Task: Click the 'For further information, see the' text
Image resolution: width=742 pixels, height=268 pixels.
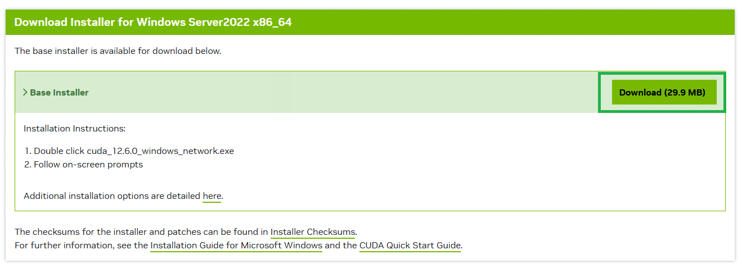Action: click(x=81, y=246)
